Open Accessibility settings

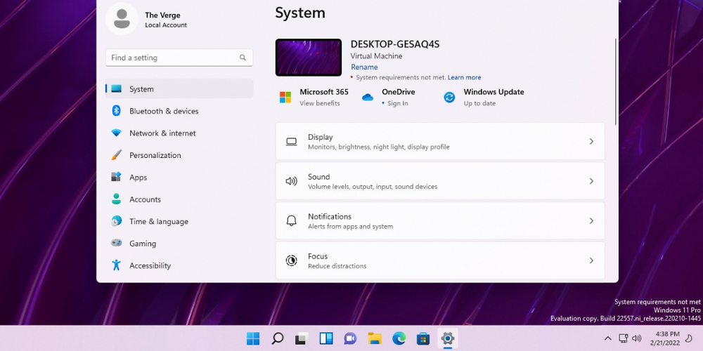(179, 265)
